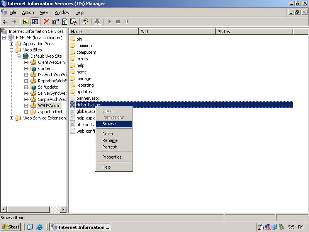Image resolution: width=309 pixels, height=232 pixels.
Task: Click the Refresh toolbar icon
Action: click(x=65, y=22)
